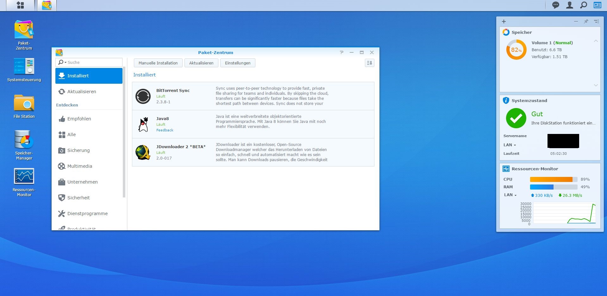Click the Java8 package title
Screen dimensions: 607x296
coord(162,118)
